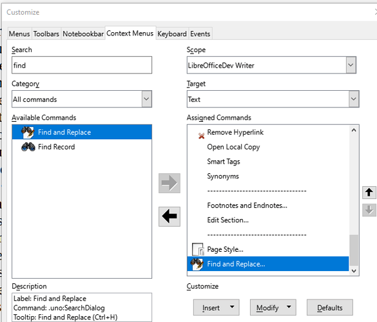The width and height of the screenshot is (377, 322).
Task: Click the Page Style icon in Assigned Commands
Action: click(198, 249)
